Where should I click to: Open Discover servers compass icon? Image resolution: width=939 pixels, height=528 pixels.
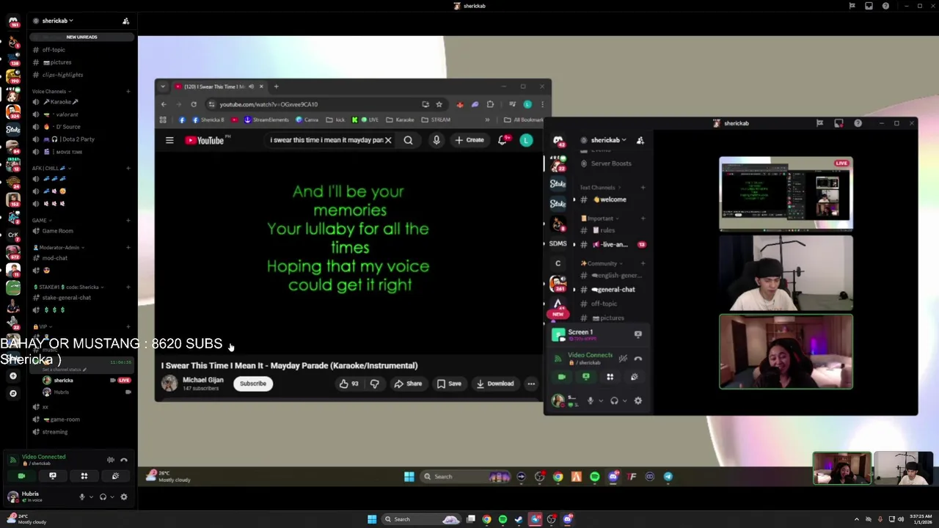12,393
